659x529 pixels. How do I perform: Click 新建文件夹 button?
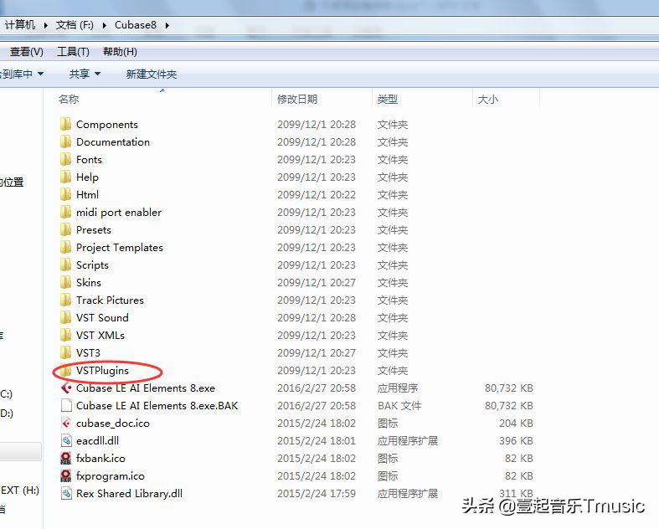[152, 74]
